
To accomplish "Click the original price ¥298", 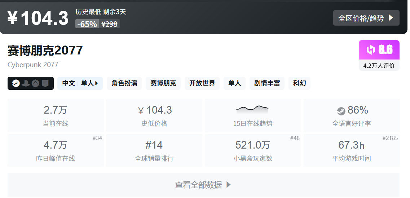I will (x=109, y=24).
